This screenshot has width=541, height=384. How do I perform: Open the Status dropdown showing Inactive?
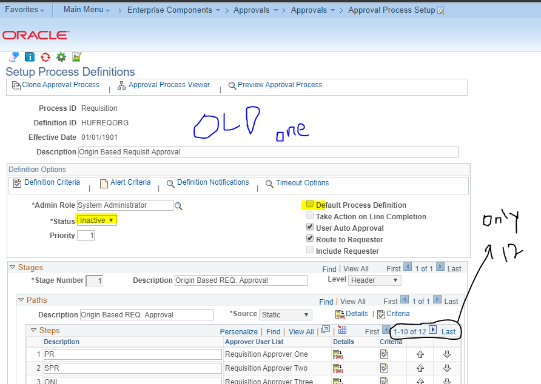click(98, 219)
